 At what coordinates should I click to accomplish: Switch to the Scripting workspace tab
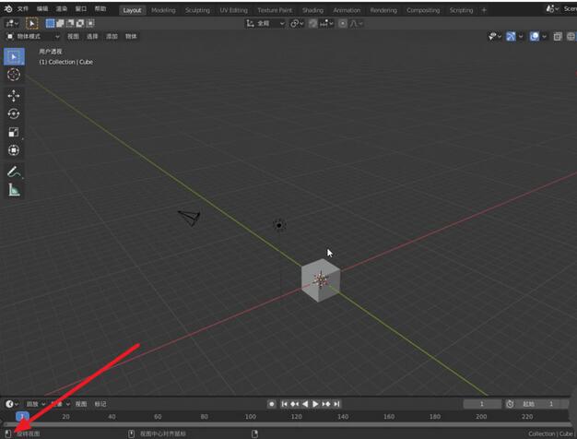tap(461, 10)
